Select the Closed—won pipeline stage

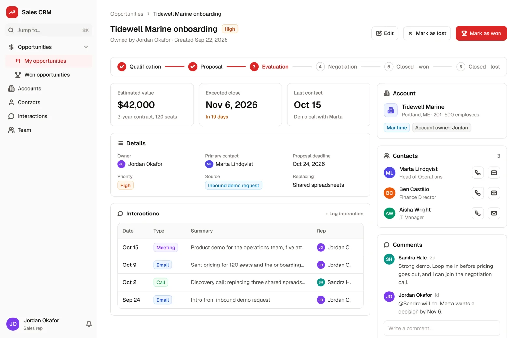pyautogui.click(x=407, y=67)
